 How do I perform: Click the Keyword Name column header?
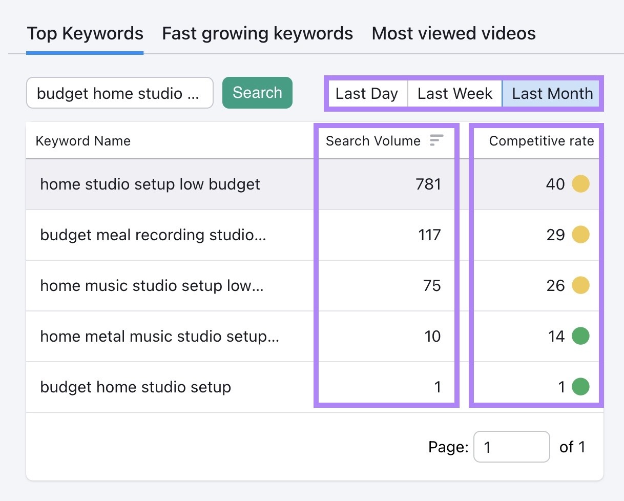coord(83,141)
